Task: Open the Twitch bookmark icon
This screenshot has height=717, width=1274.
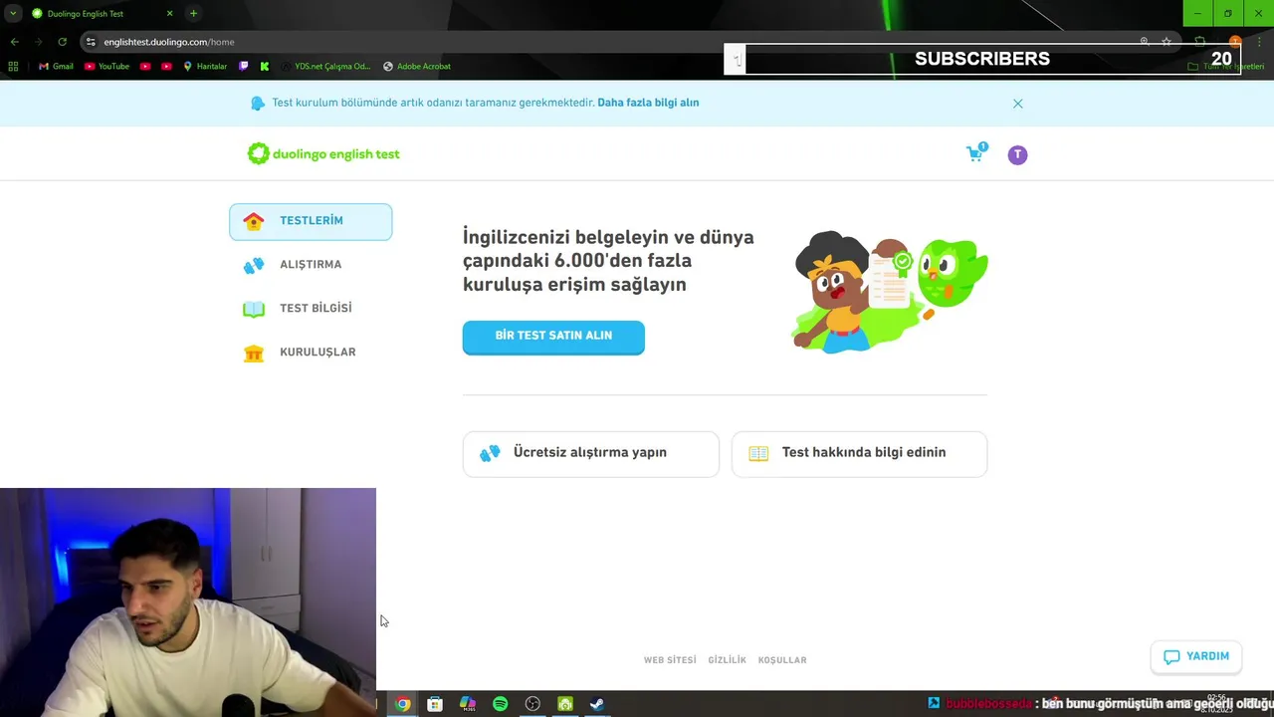Action: pyautogui.click(x=244, y=67)
